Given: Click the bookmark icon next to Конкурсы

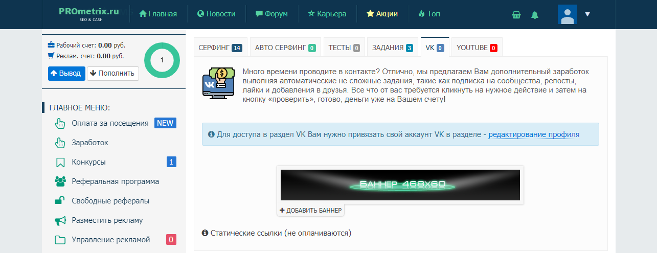Looking at the screenshot, I should point(60,163).
